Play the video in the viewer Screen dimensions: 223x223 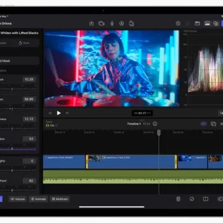59,113
